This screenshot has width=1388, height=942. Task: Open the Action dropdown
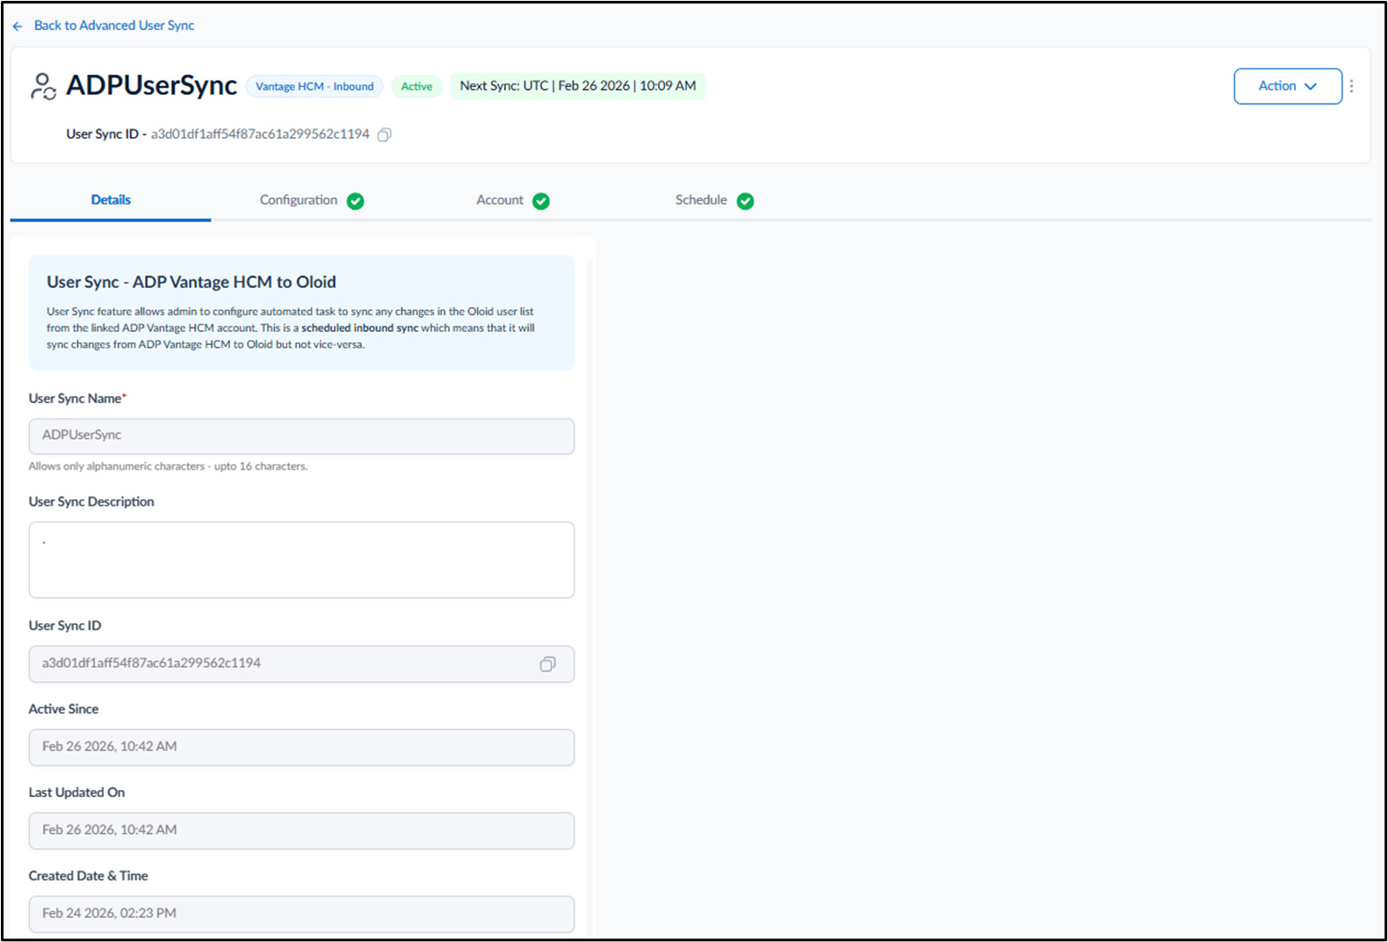click(x=1288, y=86)
